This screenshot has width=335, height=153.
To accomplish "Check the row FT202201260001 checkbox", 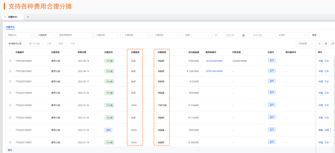I will coord(10,130).
